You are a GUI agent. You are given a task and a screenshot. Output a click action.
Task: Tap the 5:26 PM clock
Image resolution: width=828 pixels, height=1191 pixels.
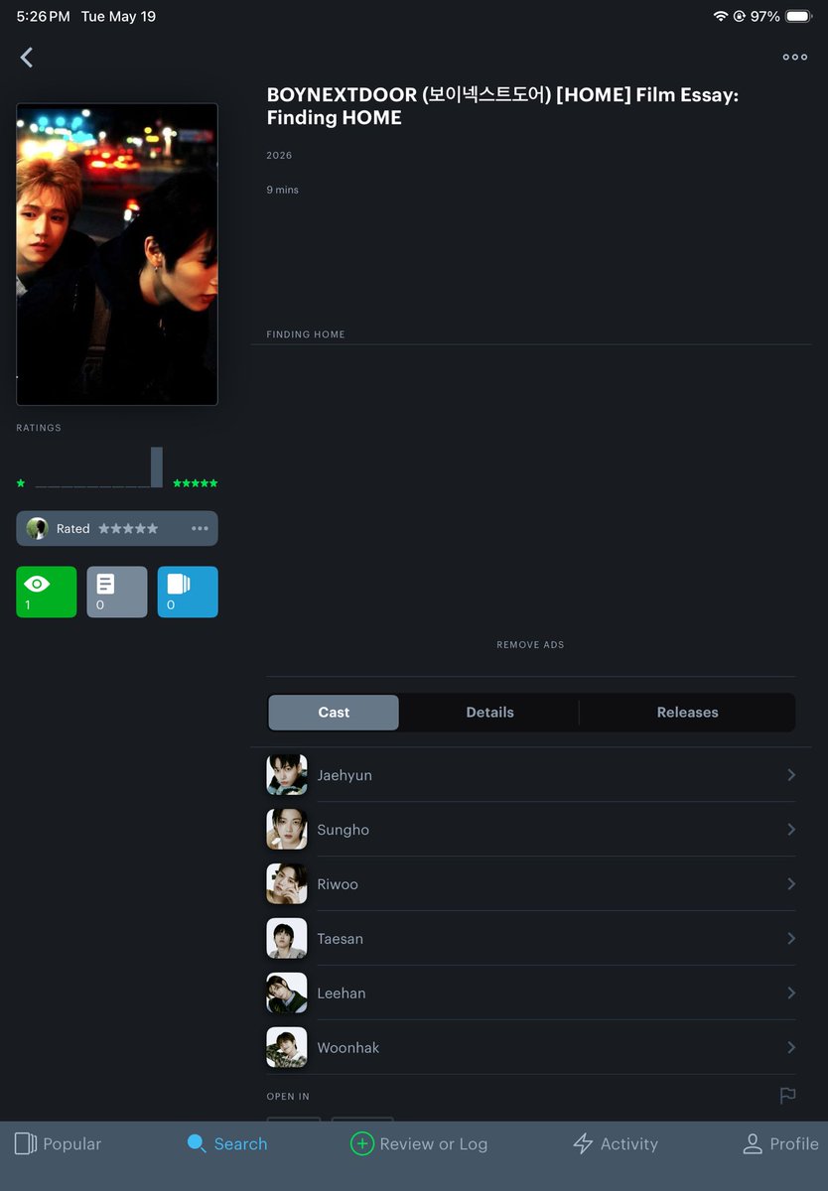click(43, 17)
